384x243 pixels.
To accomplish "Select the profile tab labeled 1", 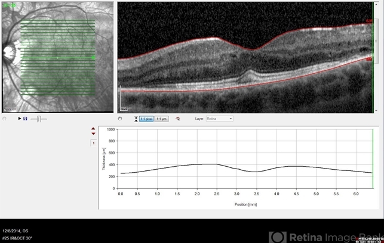I will point(93,143).
